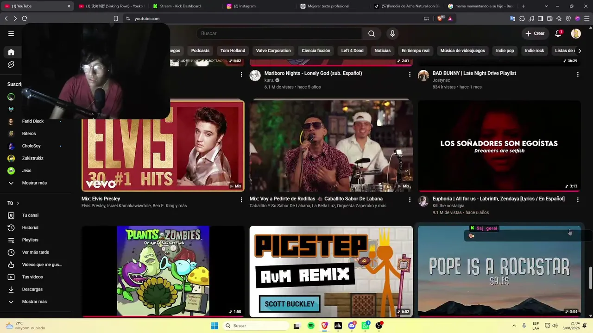Open YouTube notifications bell
This screenshot has height=333, width=593.
(558, 33)
